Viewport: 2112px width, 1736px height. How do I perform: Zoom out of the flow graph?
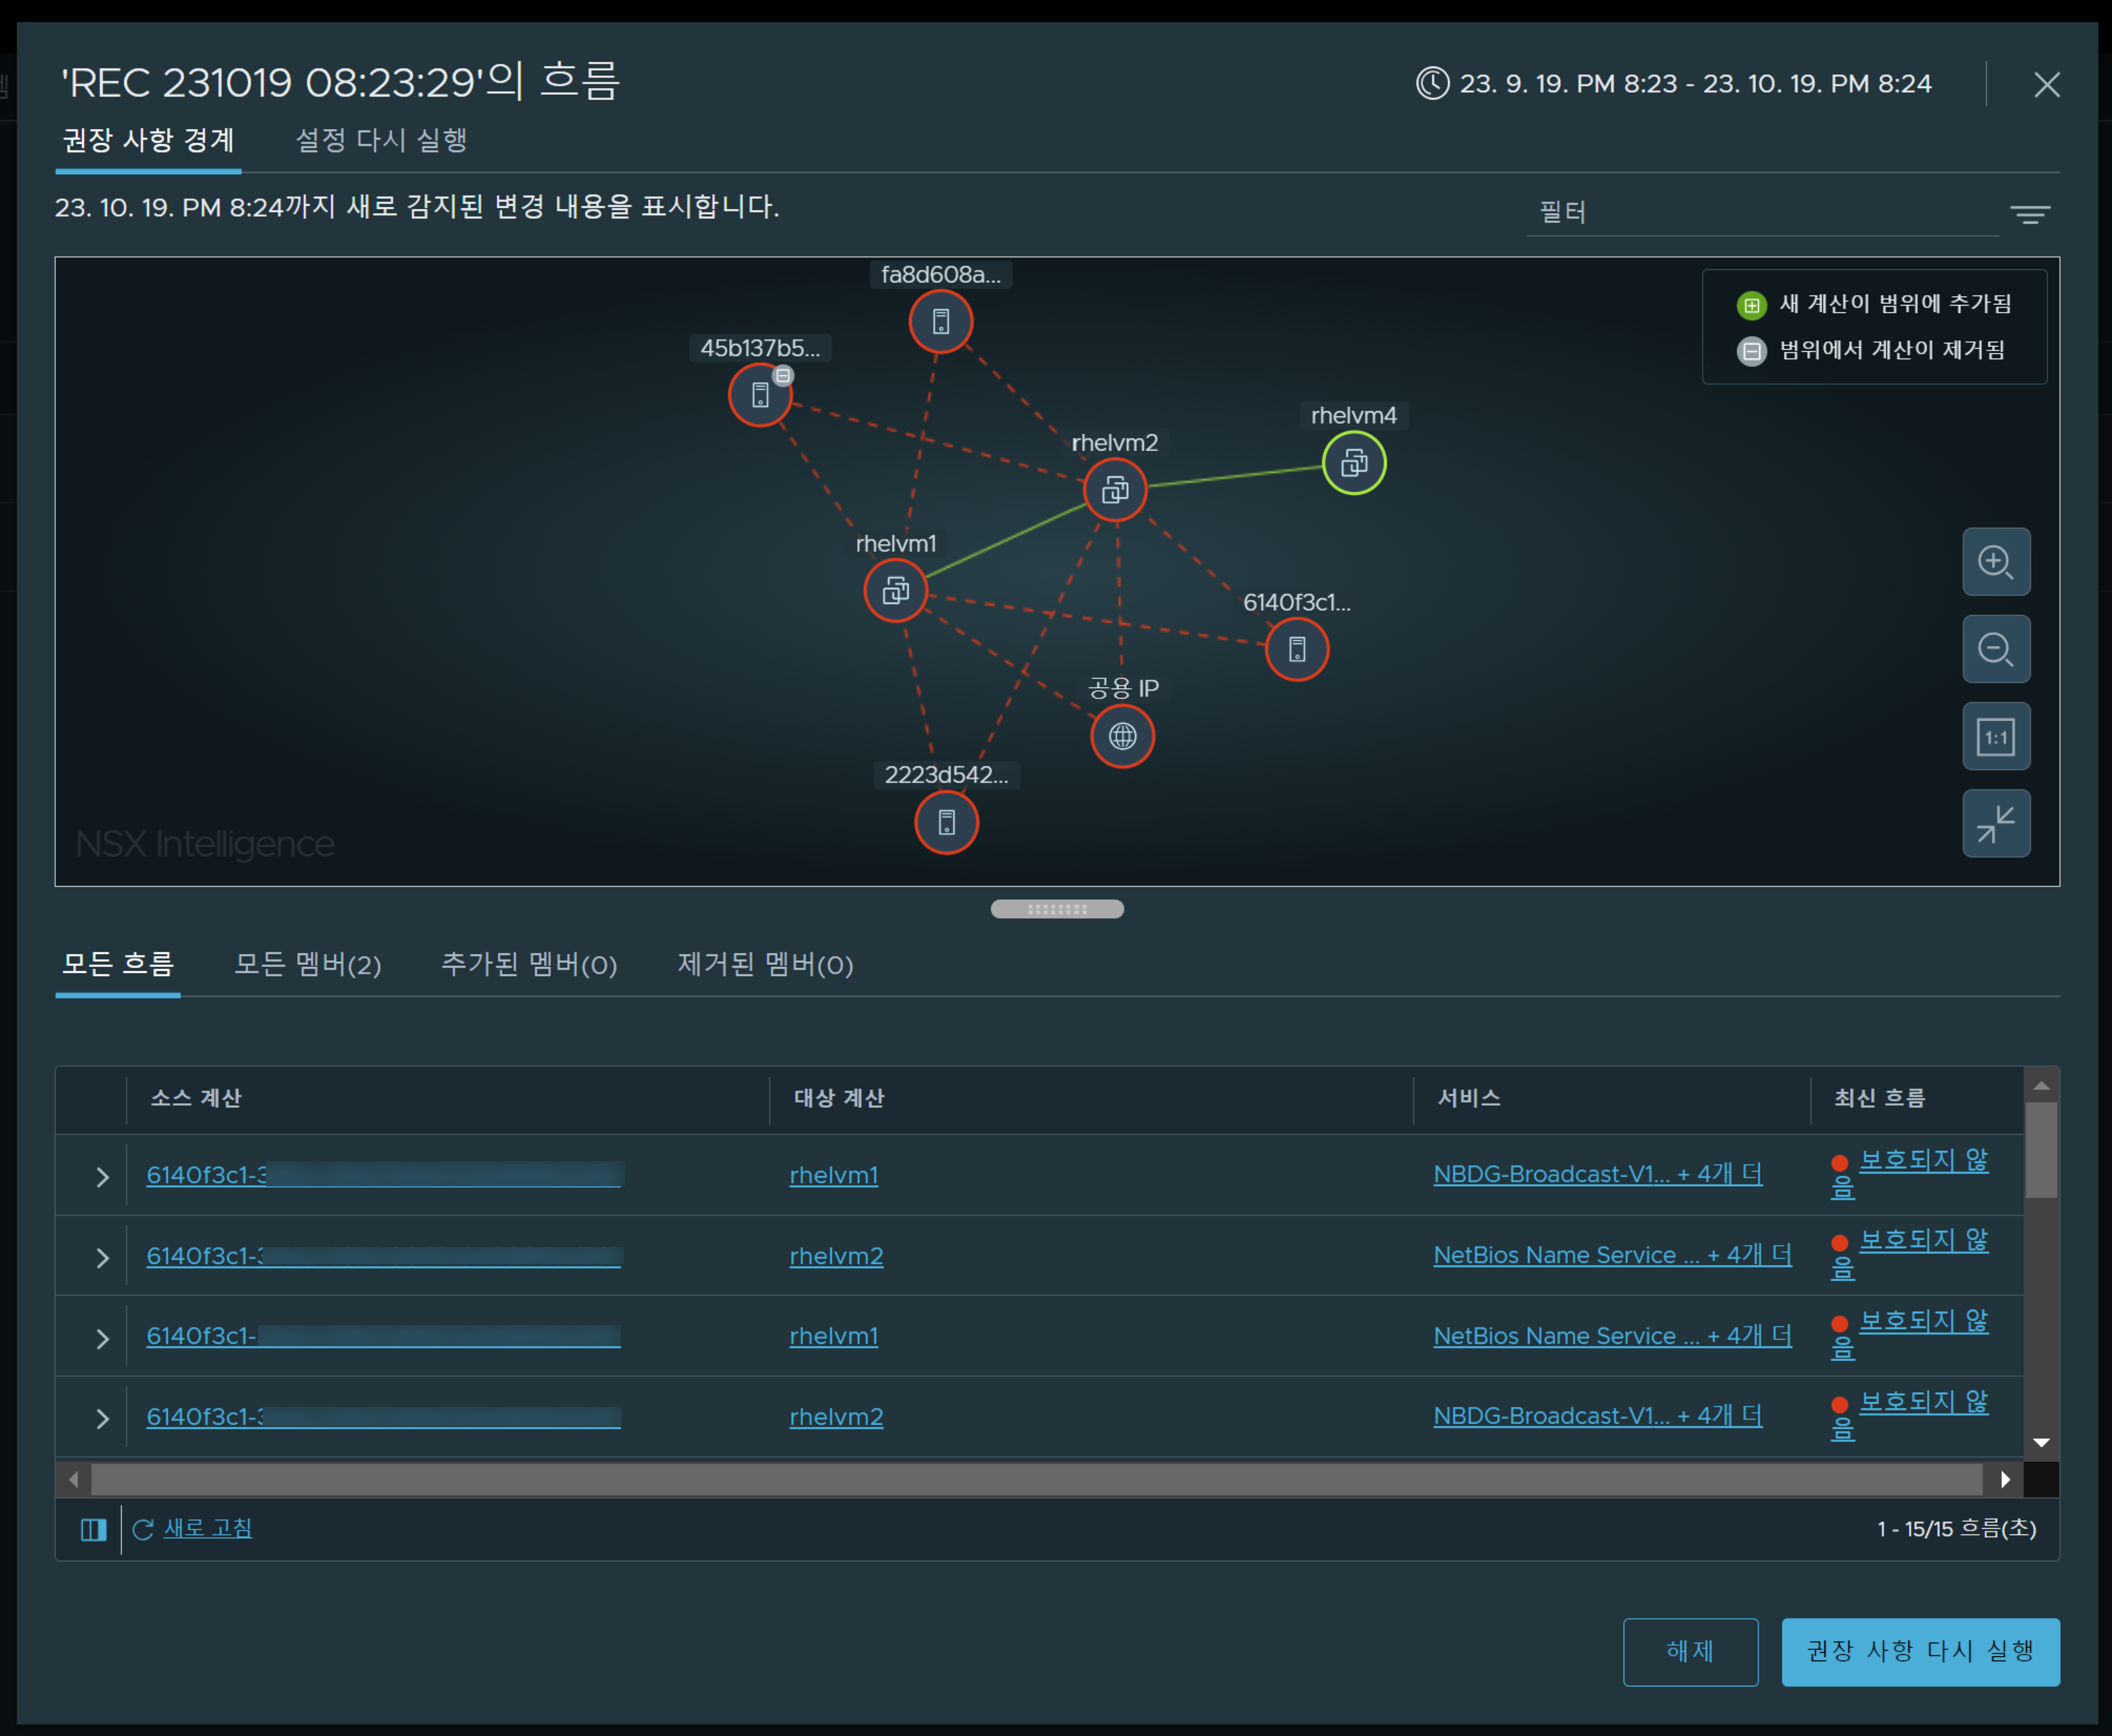(x=1996, y=649)
